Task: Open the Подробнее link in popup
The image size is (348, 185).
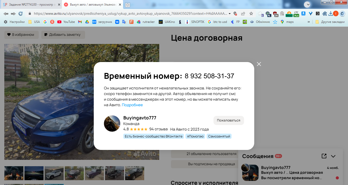Action: (x=132, y=105)
